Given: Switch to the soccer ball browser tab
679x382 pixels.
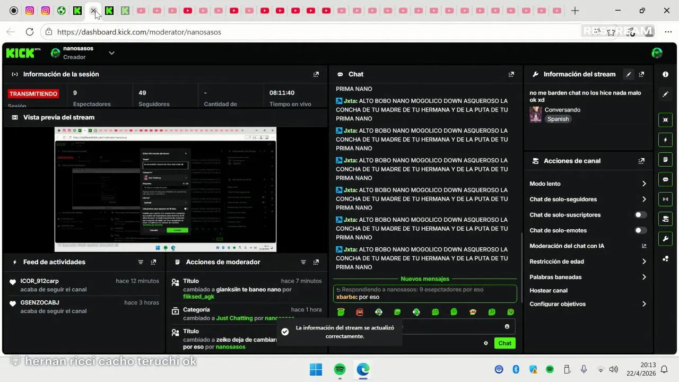Looking at the screenshot, I should 62,11.
